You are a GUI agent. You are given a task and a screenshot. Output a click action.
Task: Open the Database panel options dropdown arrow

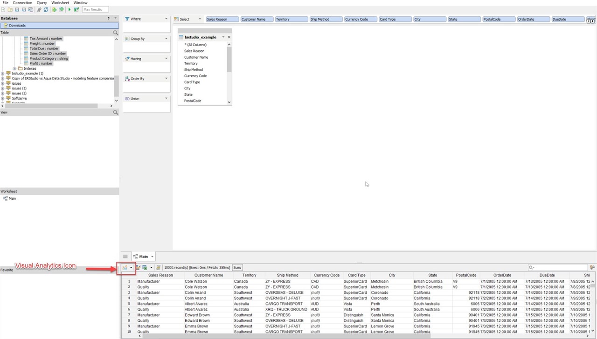coord(116,18)
